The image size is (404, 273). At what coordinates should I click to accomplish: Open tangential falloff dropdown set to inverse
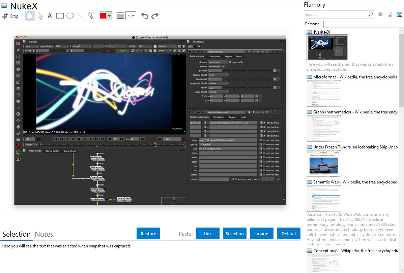[218, 83]
